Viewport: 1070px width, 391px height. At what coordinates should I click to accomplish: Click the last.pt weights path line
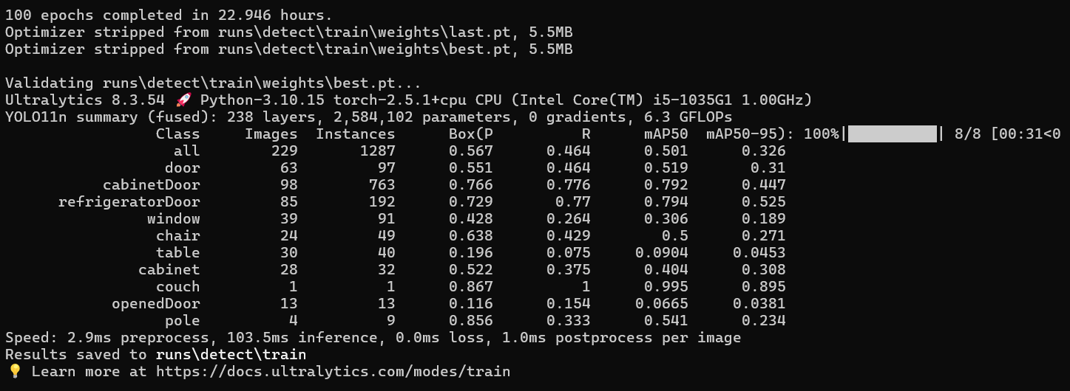pyautogui.click(x=288, y=32)
